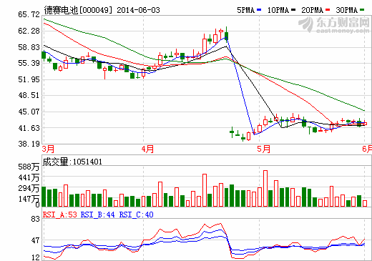Click the 10PMA legend label
This screenshot has height=261, width=372.
click(278, 10)
